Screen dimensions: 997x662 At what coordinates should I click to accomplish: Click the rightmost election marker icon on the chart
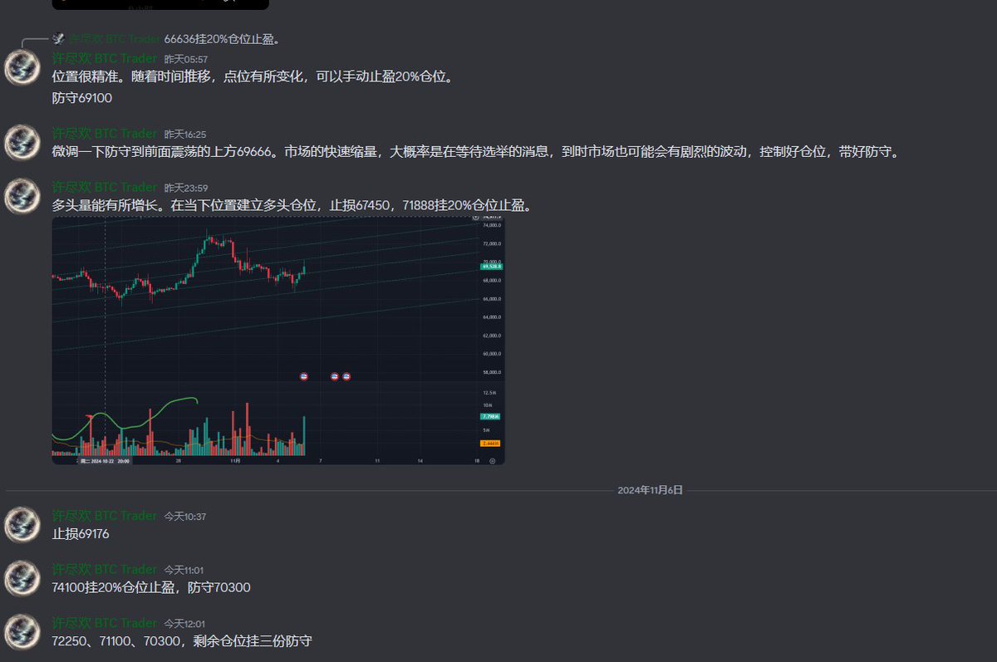(x=347, y=376)
